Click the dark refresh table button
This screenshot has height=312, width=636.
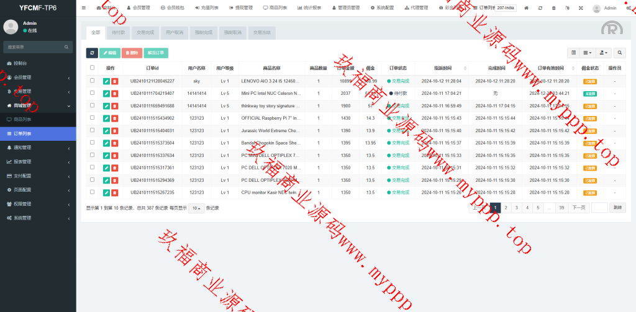(92, 53)
